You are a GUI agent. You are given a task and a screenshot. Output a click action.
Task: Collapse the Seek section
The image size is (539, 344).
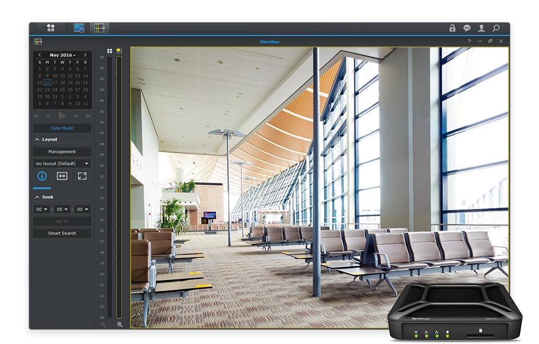[37, 197]
